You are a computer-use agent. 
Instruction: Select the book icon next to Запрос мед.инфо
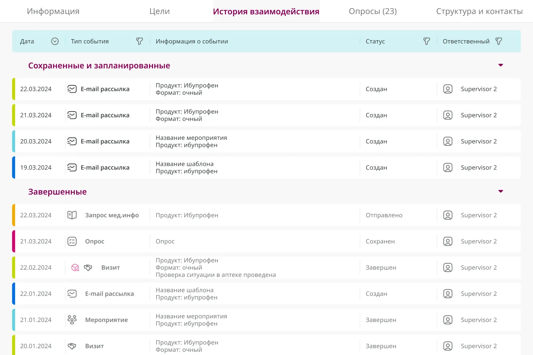click(x=72, y=215)
